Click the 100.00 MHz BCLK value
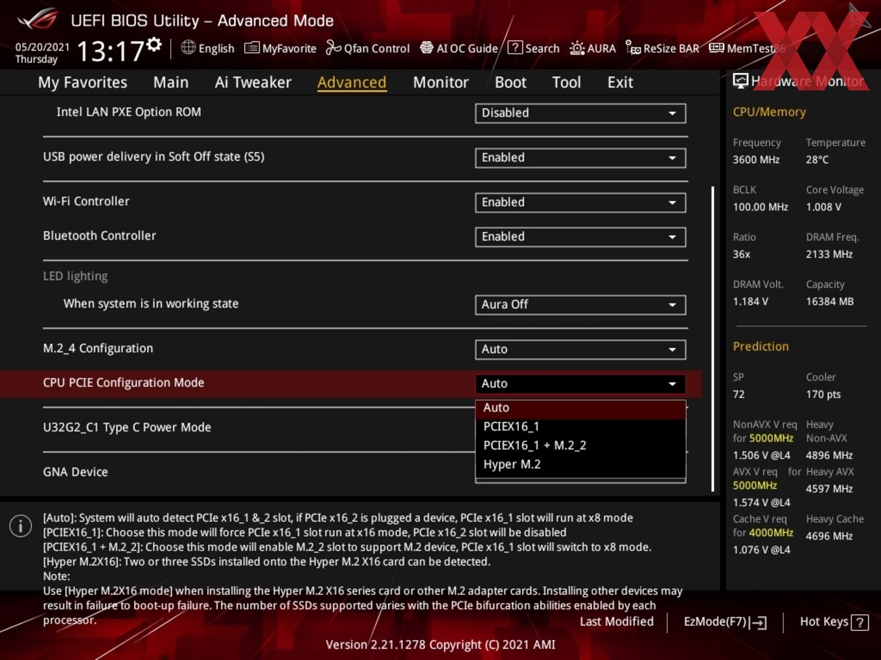This screenshot has width=881, height=660. click(x=761, y=207)
